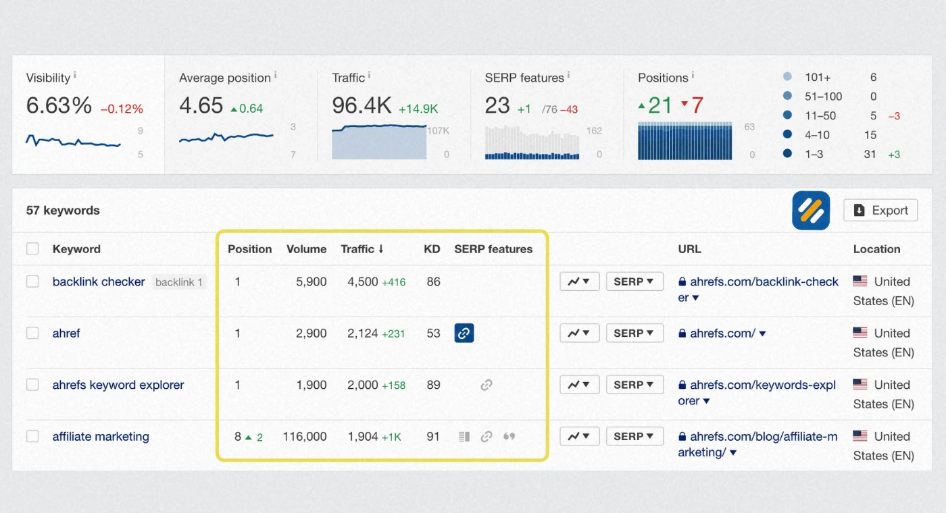
Task: Open SERP dropdown for backlink checker row
Action: pos(634,281)
